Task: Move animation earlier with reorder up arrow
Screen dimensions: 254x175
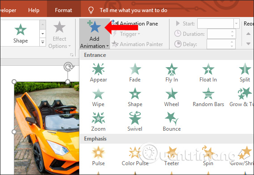Action: click(x=248, y=34)
